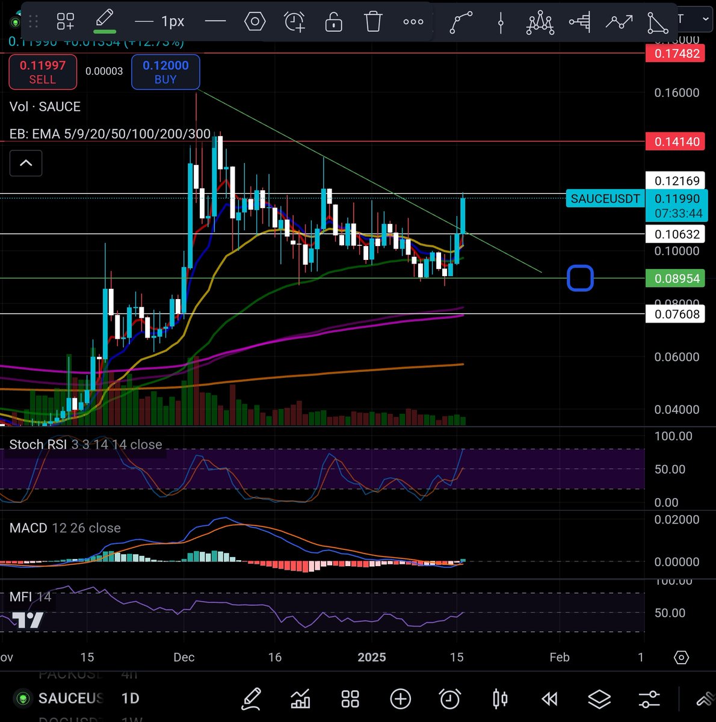The width and height of the screenshot is (716, 722).
Task: Open the object tree layers icon
Action: 599,699
